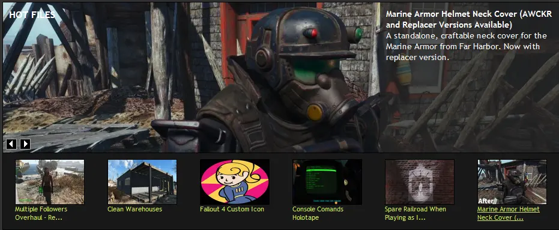Follow the Clean Warehouses text link
Viewport: 559px width, 230px height.
pos(134,209)
